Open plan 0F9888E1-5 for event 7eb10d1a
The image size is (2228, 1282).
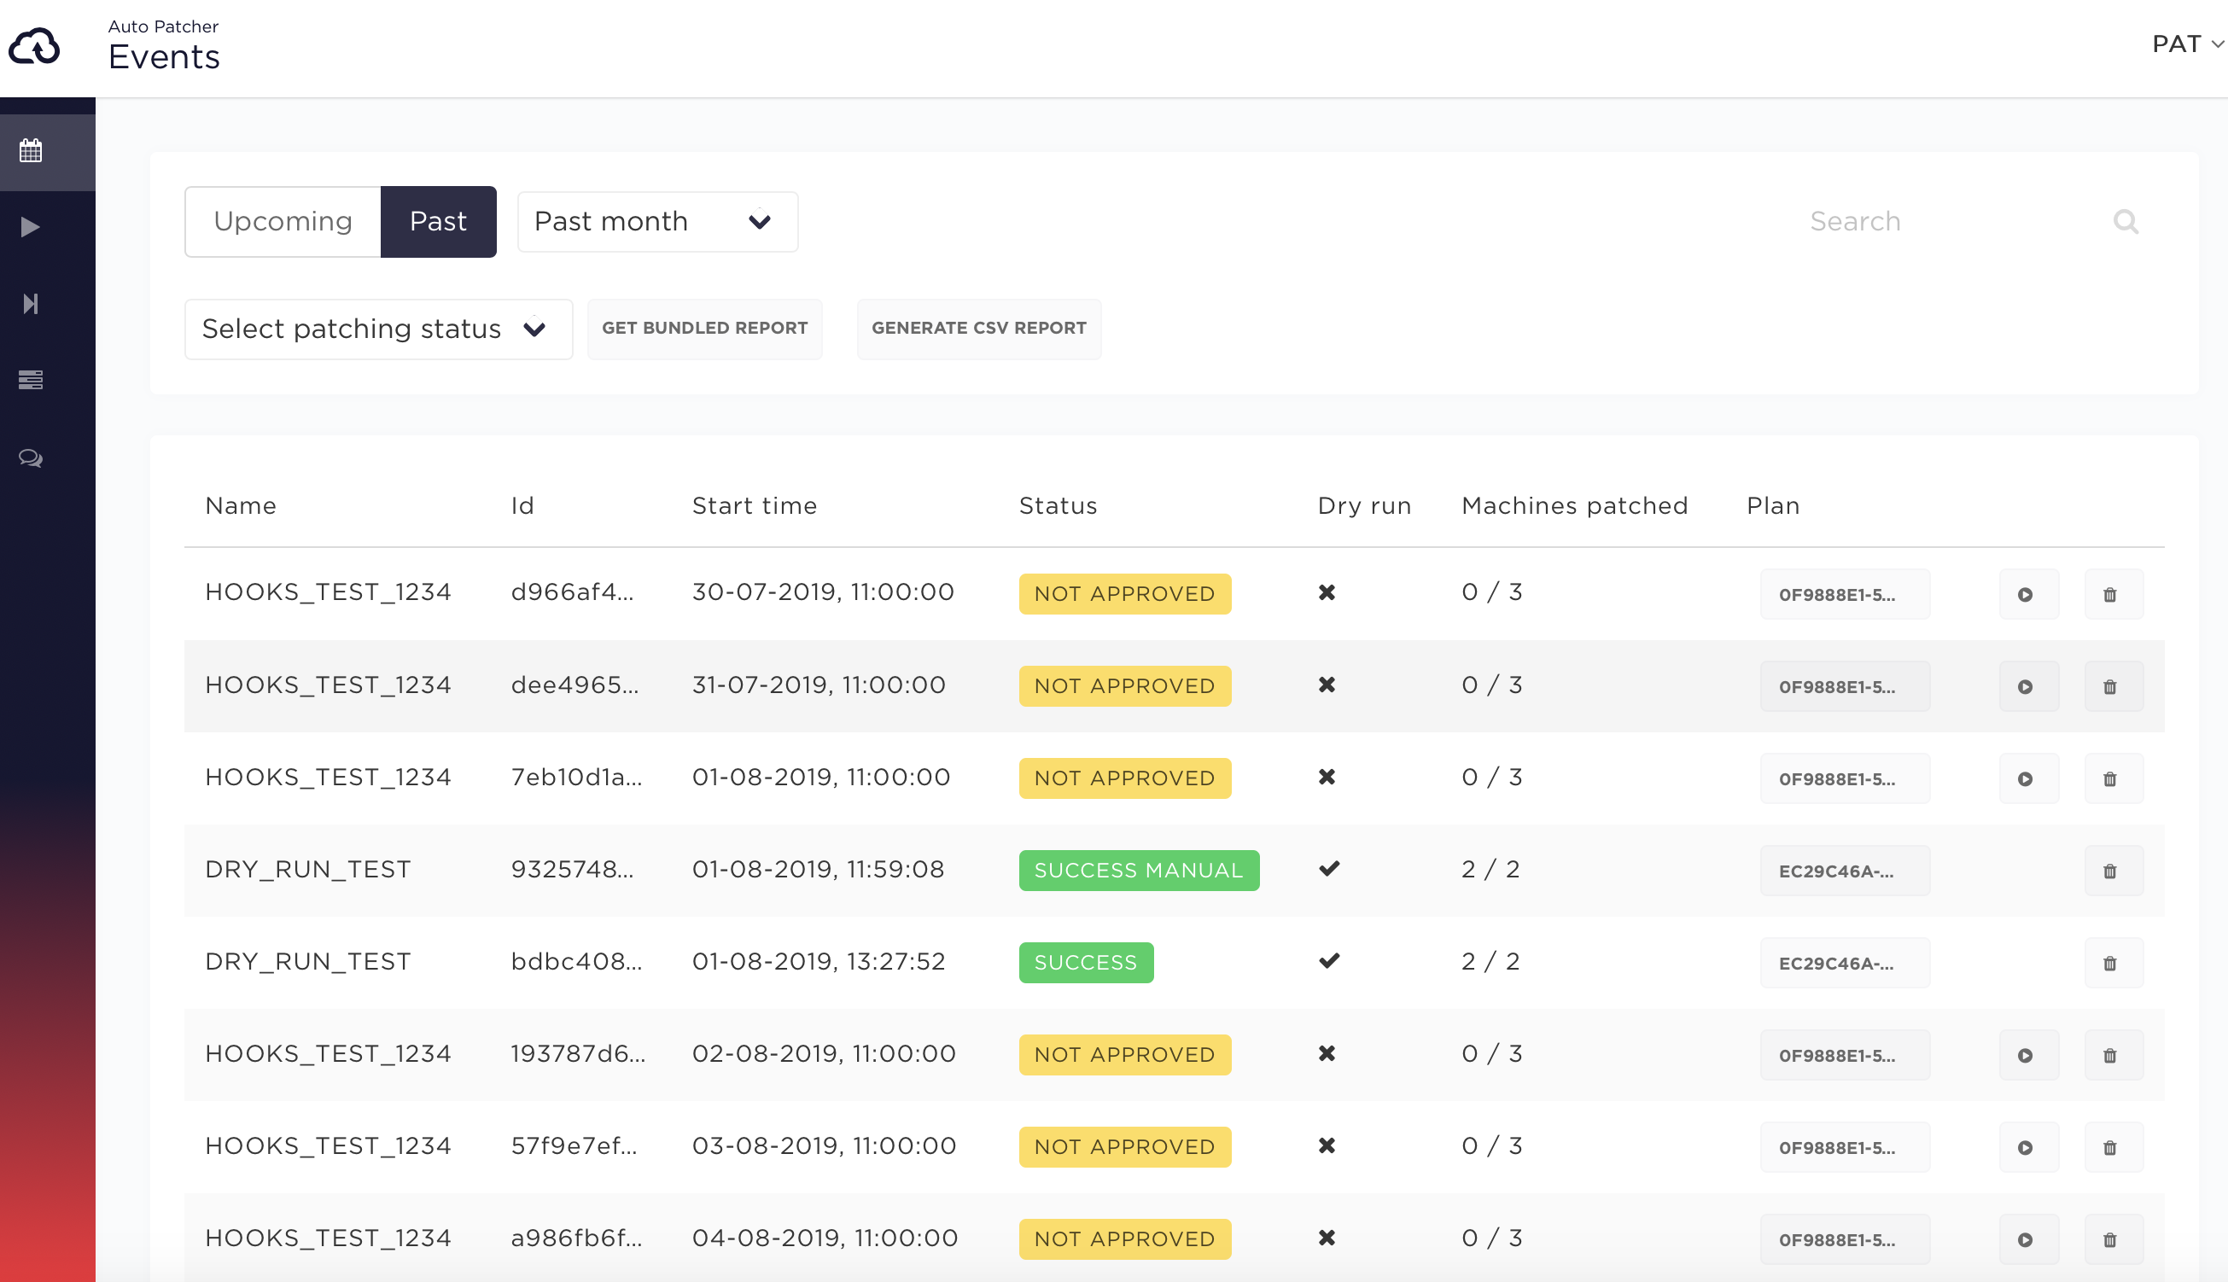click(1845, 779)
